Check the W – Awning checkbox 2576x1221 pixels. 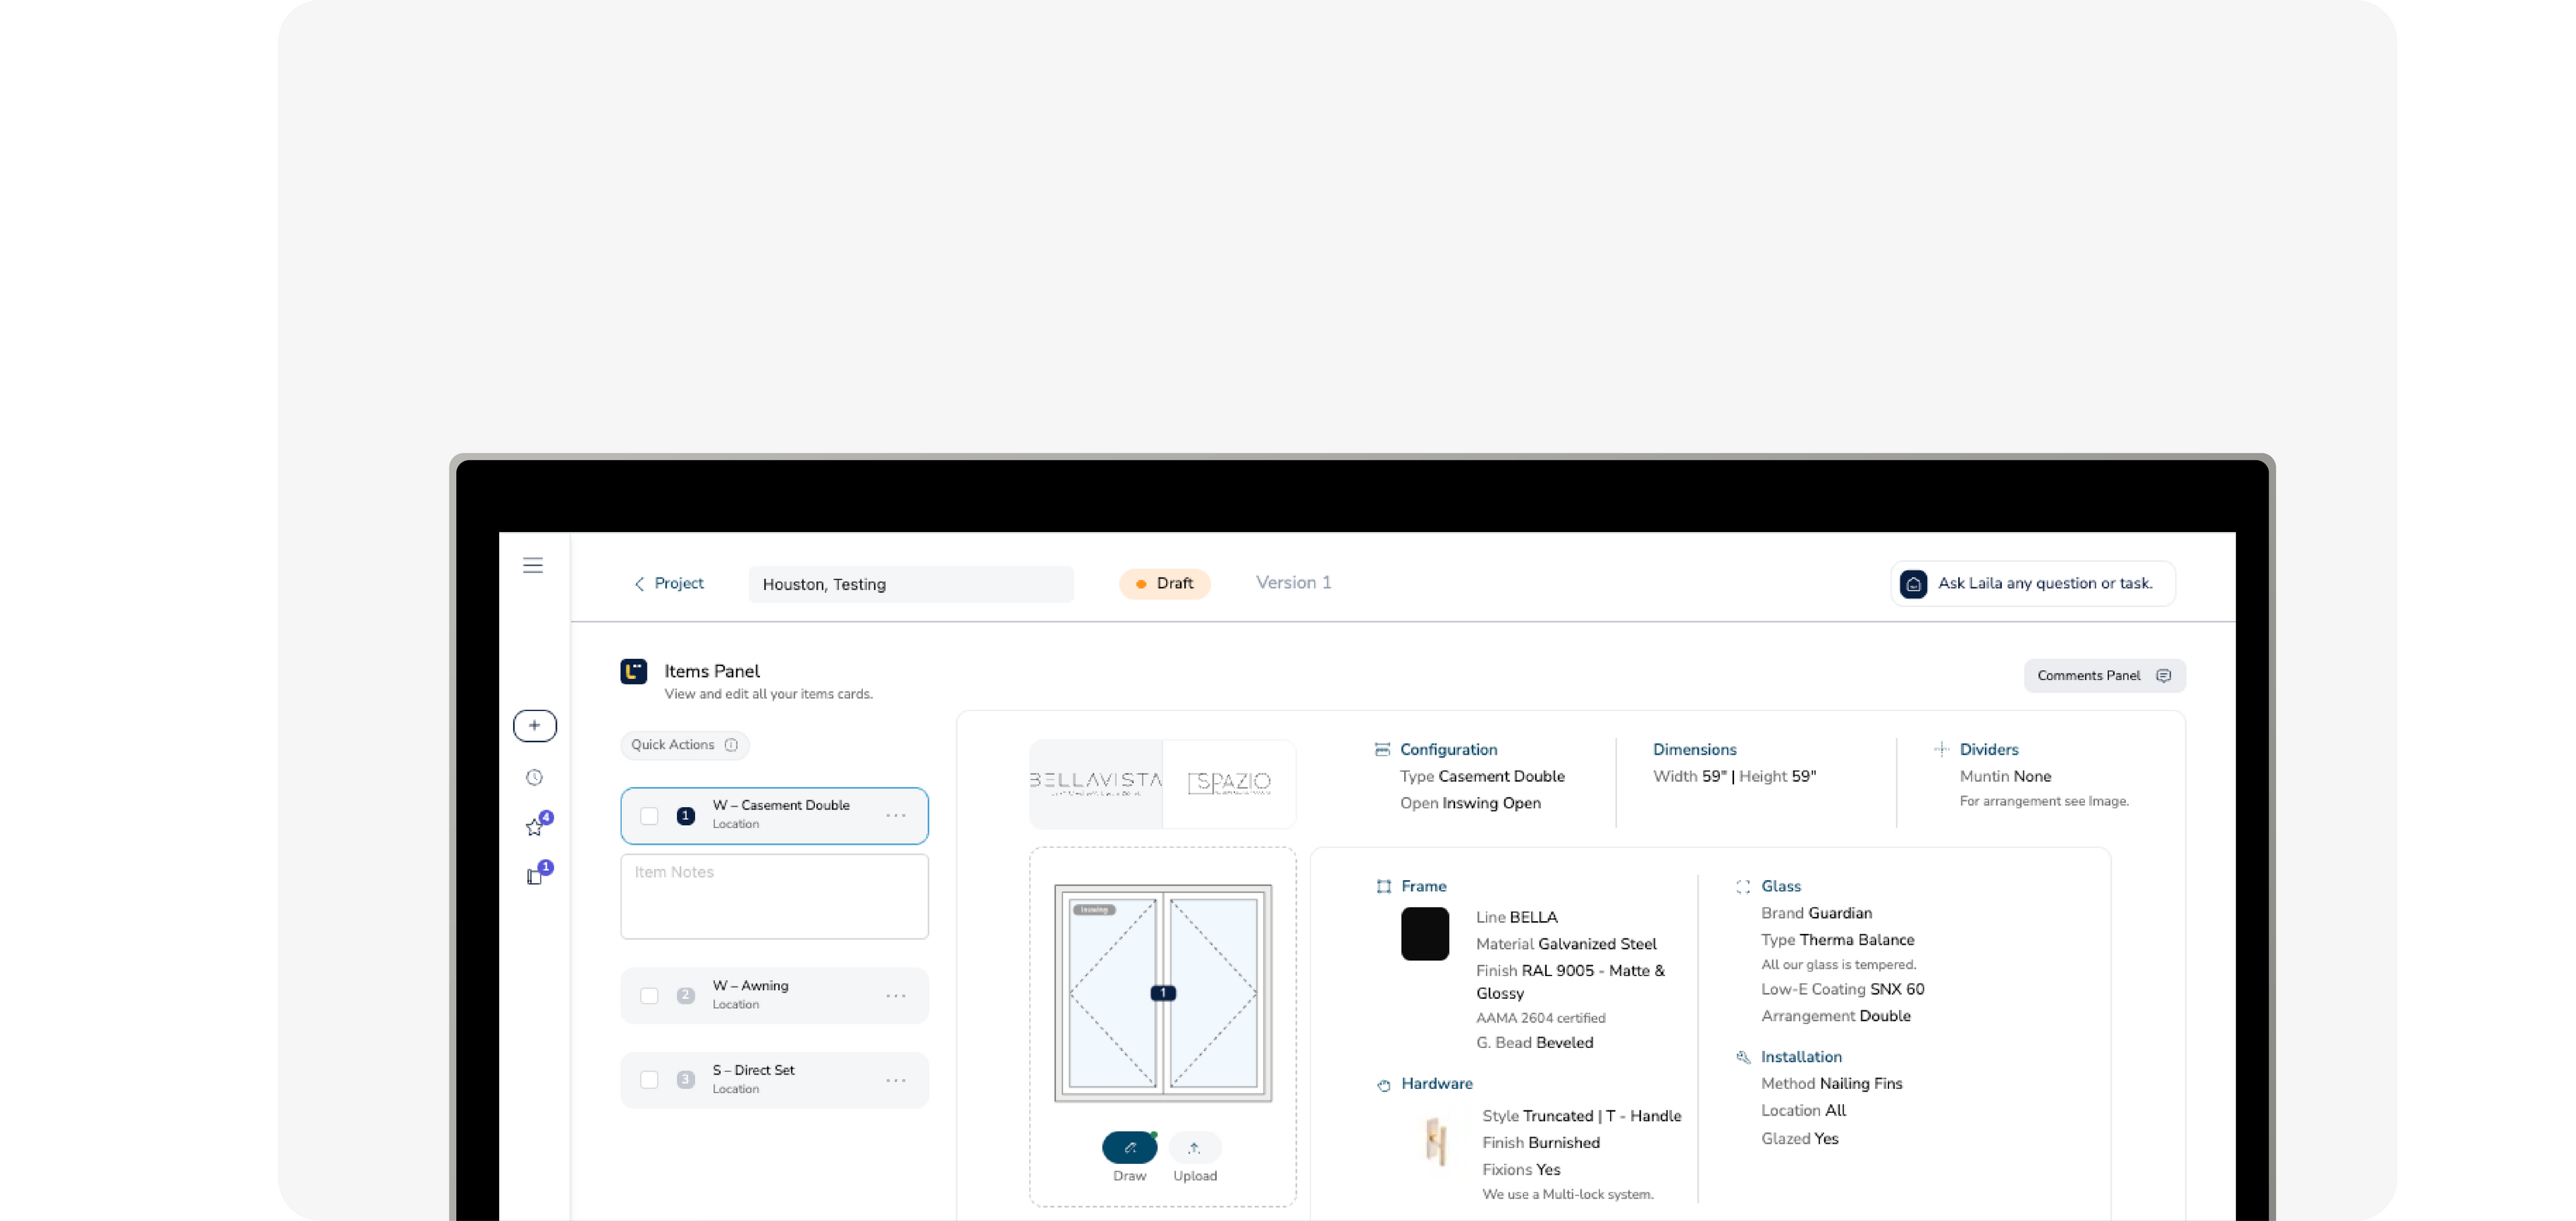649,996
